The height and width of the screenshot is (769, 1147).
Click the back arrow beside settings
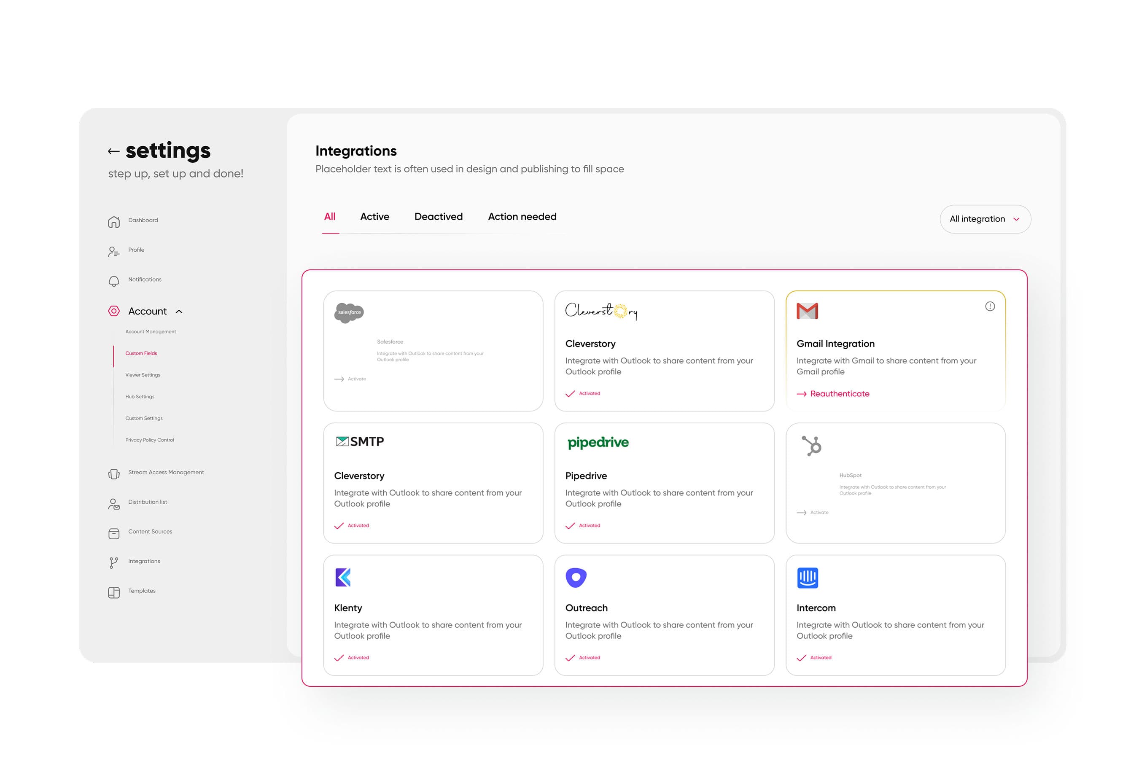coord(113,151)
